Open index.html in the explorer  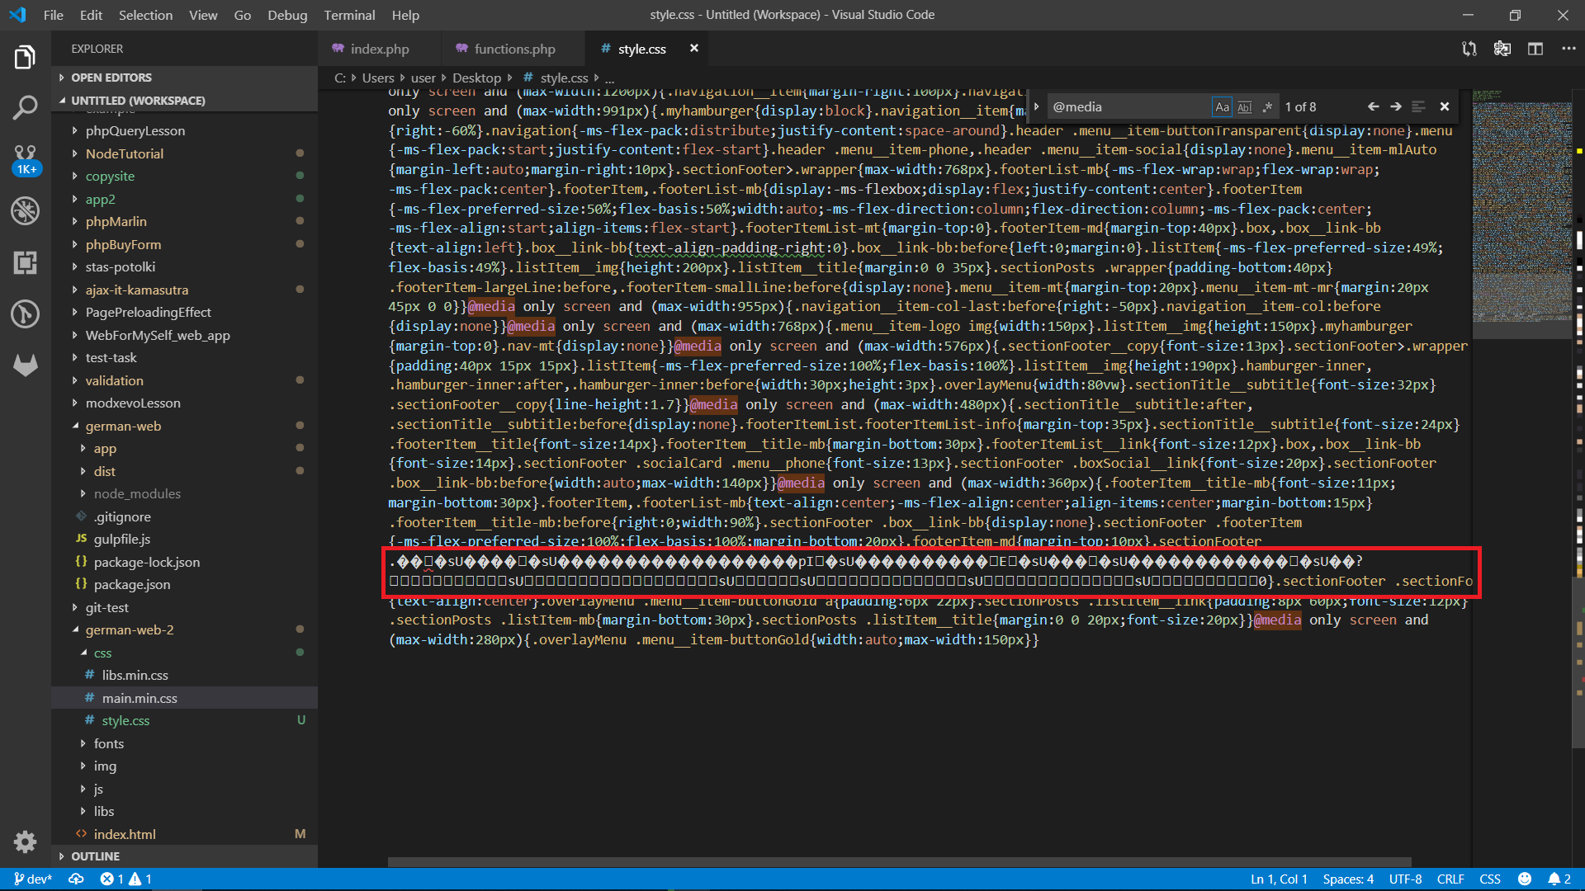(185, 834)
